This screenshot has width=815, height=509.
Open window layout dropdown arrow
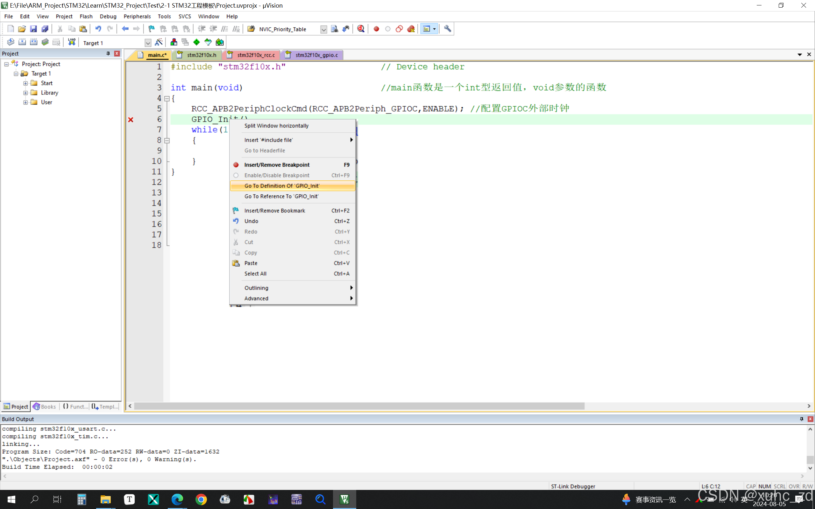coord(435,29)
